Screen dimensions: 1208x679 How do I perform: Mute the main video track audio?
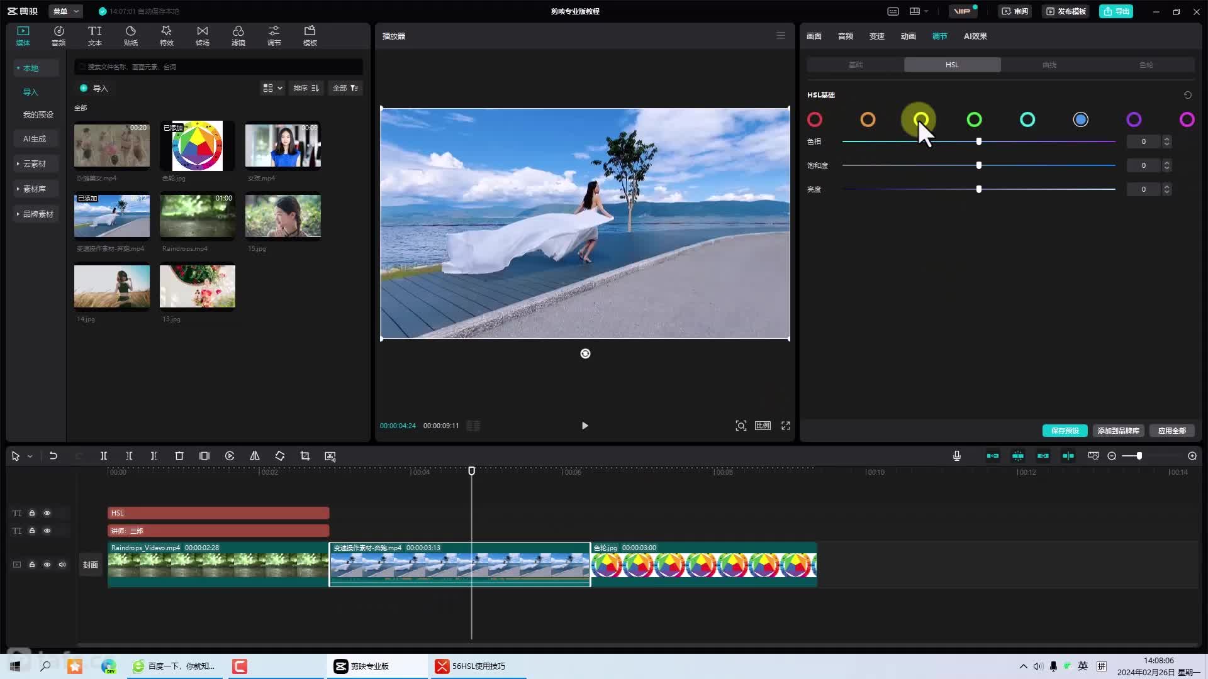pyautogui.click(x=62, y=565)
